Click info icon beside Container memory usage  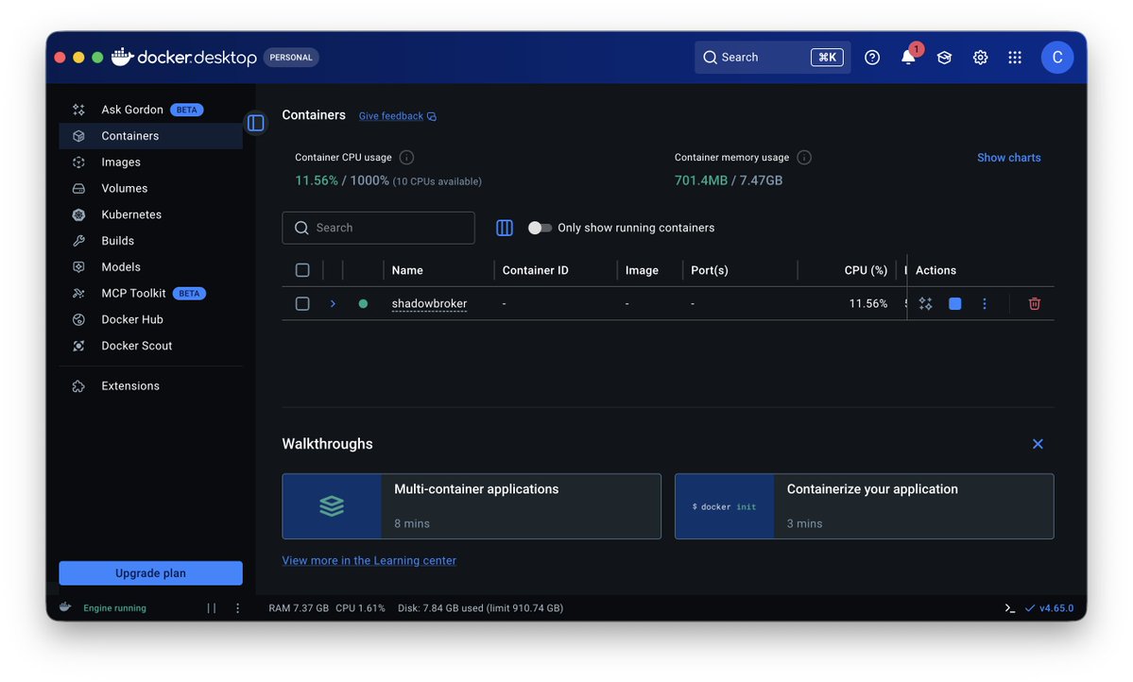(803, 158)
